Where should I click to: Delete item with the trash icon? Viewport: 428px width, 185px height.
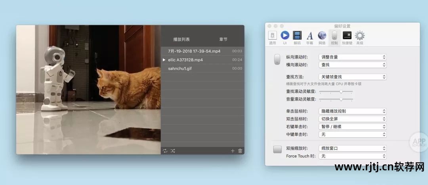click(240, 151)
